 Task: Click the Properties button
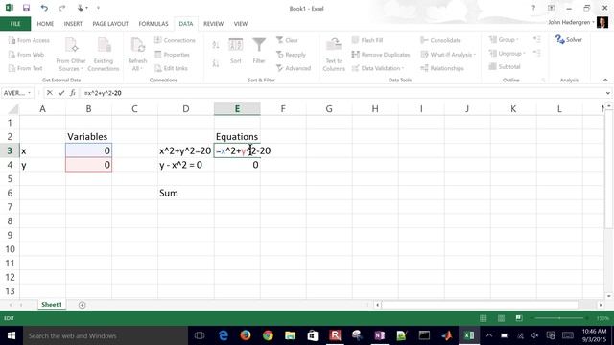(x=173, y=55)
